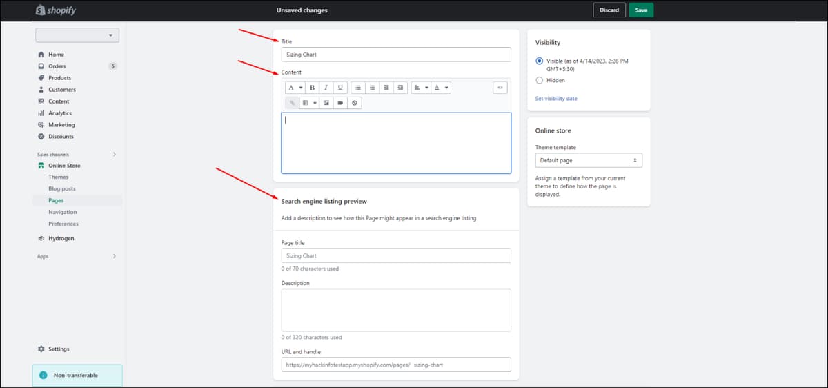Open the insert table dropdown
This screenshot has height=388, width=828.
pyautogui.click(x=309, y=103)
